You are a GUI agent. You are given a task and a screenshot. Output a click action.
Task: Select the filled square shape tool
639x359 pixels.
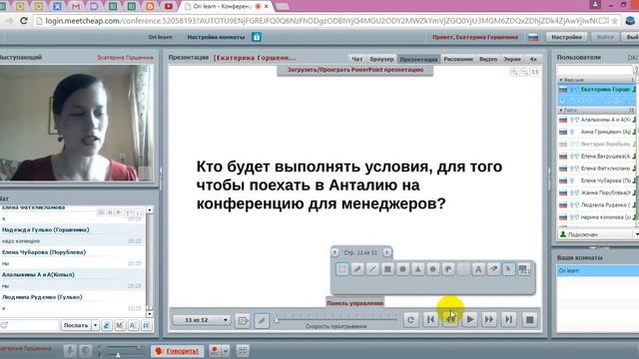click(387, 269)
